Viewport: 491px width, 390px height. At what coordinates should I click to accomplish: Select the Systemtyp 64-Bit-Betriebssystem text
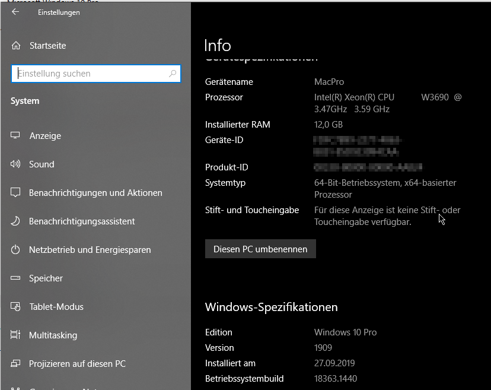(x=385, y=189)
